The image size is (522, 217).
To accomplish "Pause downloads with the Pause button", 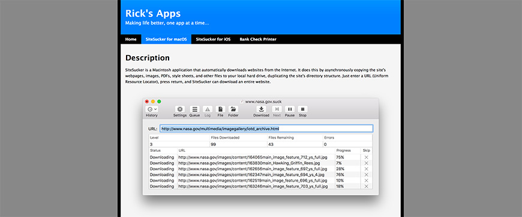I will (x=290, y=109).
